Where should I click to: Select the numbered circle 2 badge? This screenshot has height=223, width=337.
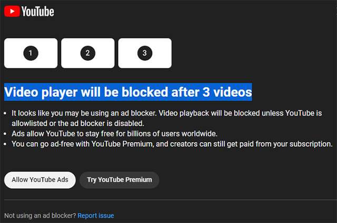pyautogui.click(x=87, y=53)
